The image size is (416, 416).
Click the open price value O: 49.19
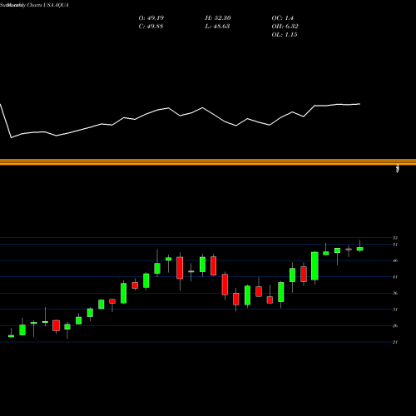(x=151, y=18)
